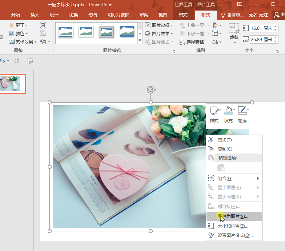The height and width of the screenshot is (251, 285).
Task: Click the compress pictures icon
Action: [x=43, y=25]
